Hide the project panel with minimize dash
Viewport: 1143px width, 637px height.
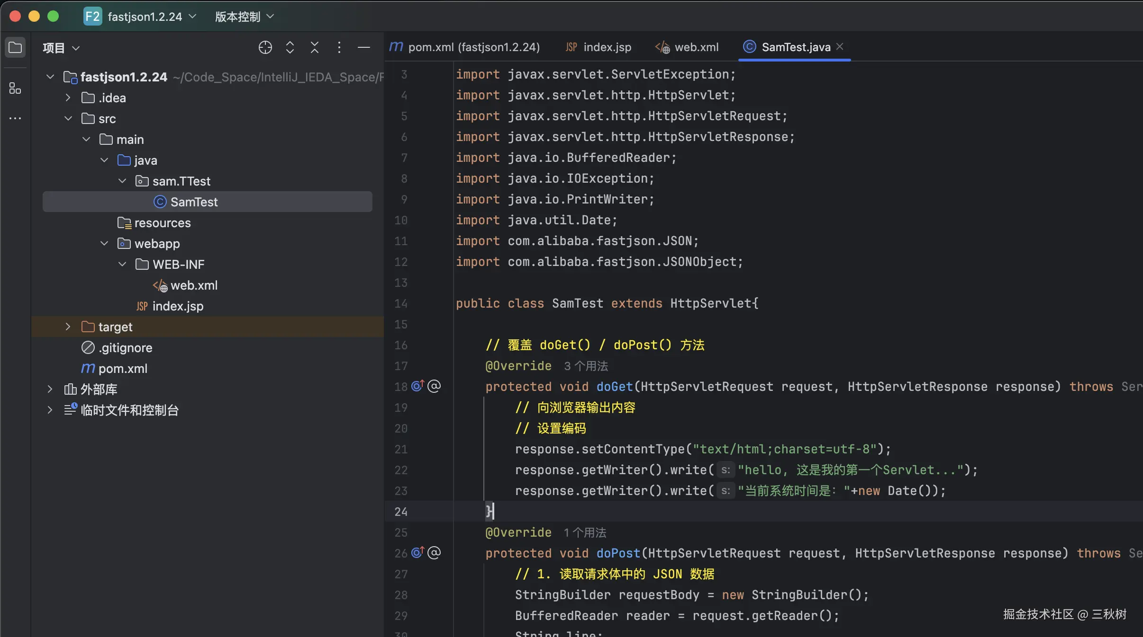tap(363, 47)
